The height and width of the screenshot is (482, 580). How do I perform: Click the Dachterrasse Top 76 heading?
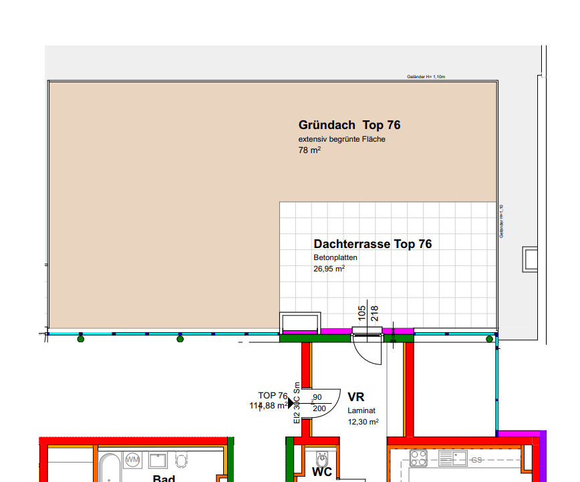372,244
